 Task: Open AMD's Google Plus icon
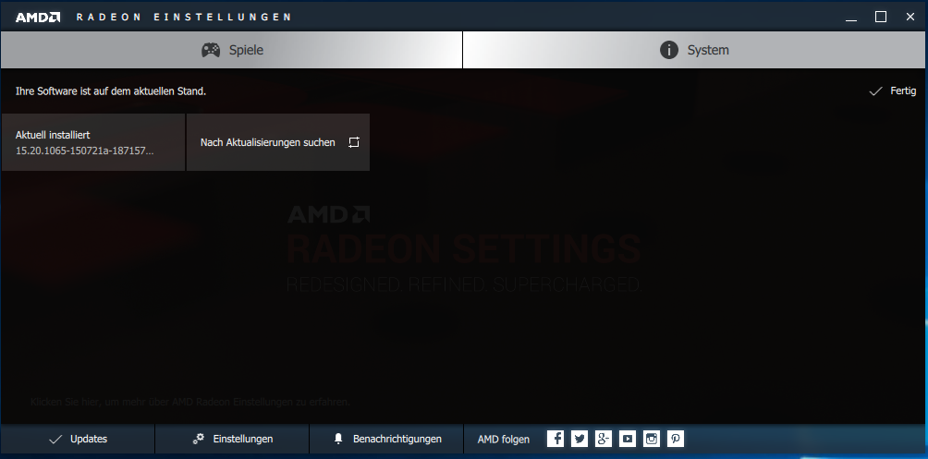(x=603, y=439)
